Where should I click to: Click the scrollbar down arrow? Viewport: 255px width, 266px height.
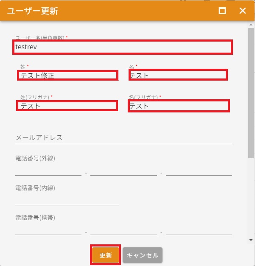[x=251, y=240]
